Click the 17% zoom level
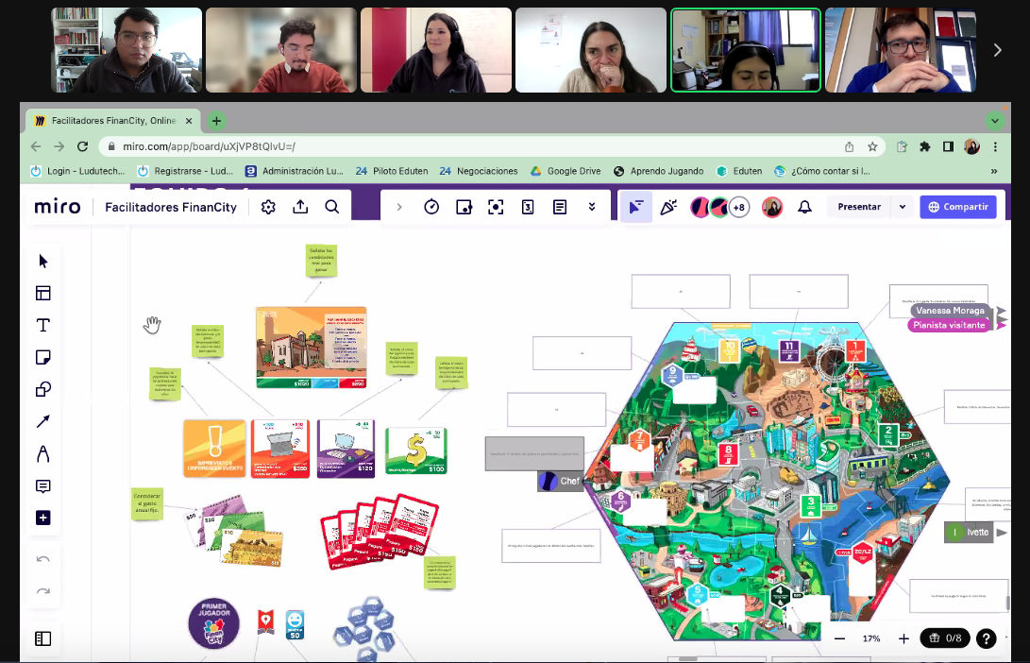1030x663 pixels. (871, 638)
